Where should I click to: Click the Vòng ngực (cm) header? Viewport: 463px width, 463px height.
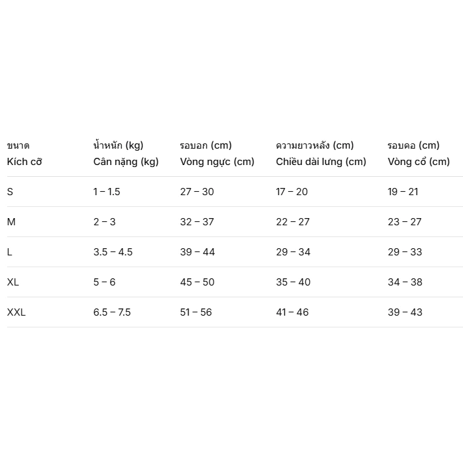tap(217, 162)
